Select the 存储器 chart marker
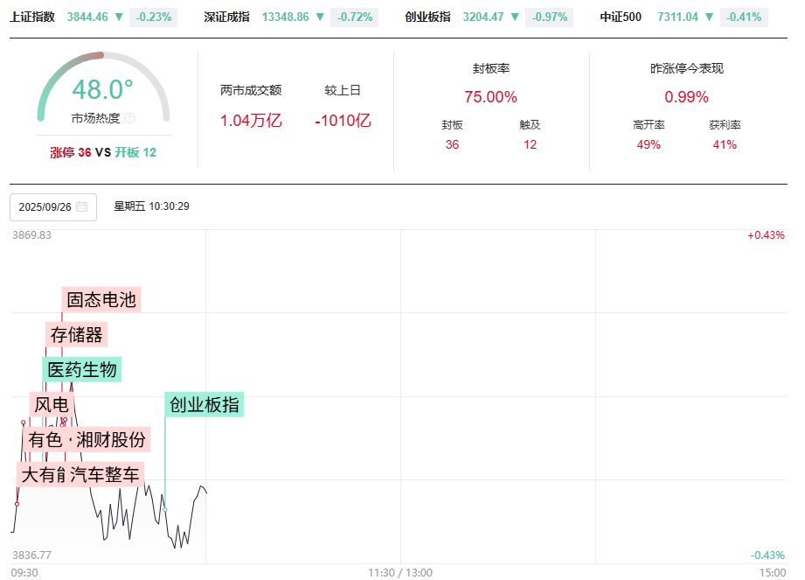Viewport: 805px width, 580px height. point(77,335)
